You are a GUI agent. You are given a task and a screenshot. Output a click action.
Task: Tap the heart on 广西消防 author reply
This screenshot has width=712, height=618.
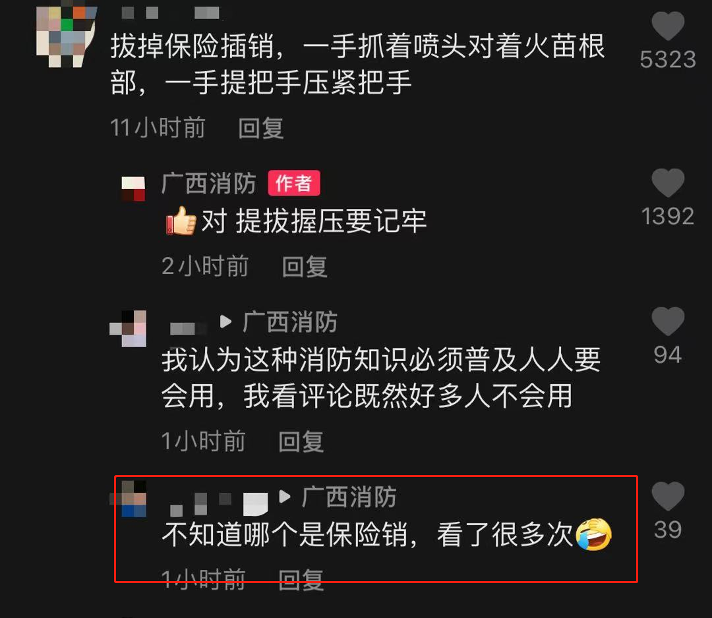pos(667,183)
